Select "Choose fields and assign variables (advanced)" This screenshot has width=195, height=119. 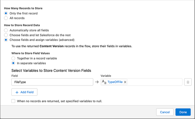6,40
